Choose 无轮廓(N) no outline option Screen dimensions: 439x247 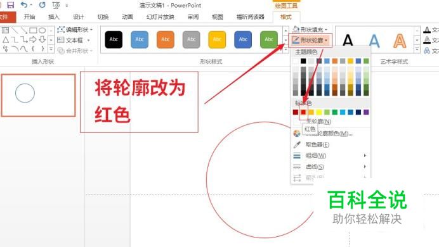(319, 122)
